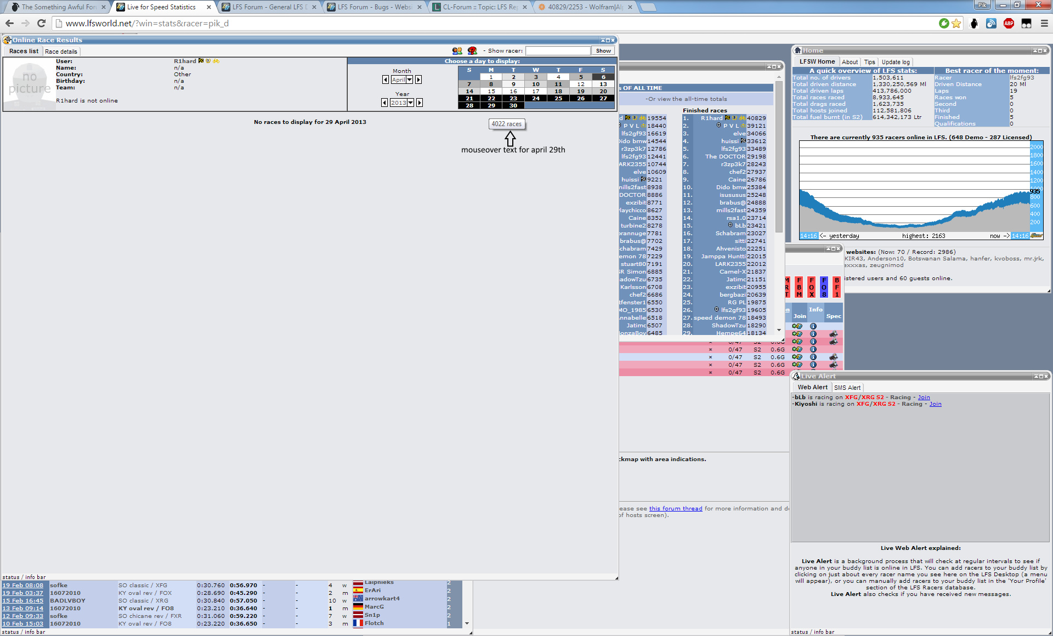The height and width of the screenshot is (636, 1053).
Task: Open the Adblock Plus extension icon
Action: tap(1009, 23)
